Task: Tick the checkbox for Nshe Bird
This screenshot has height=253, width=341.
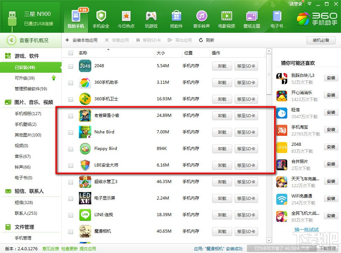Action: tap(71, 132)
